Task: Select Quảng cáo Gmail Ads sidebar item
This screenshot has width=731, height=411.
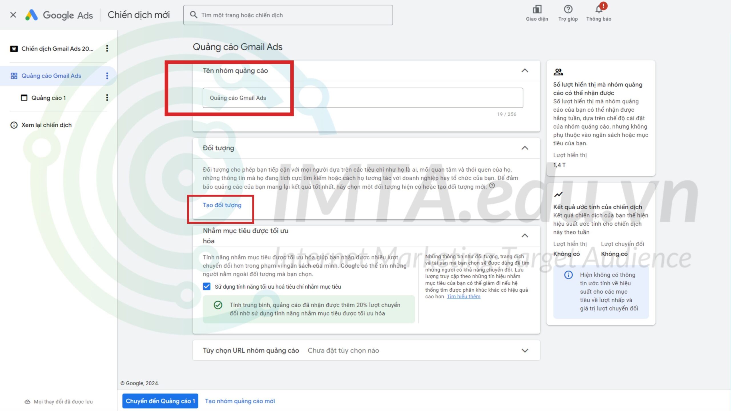Action: [x=51, y=76]
